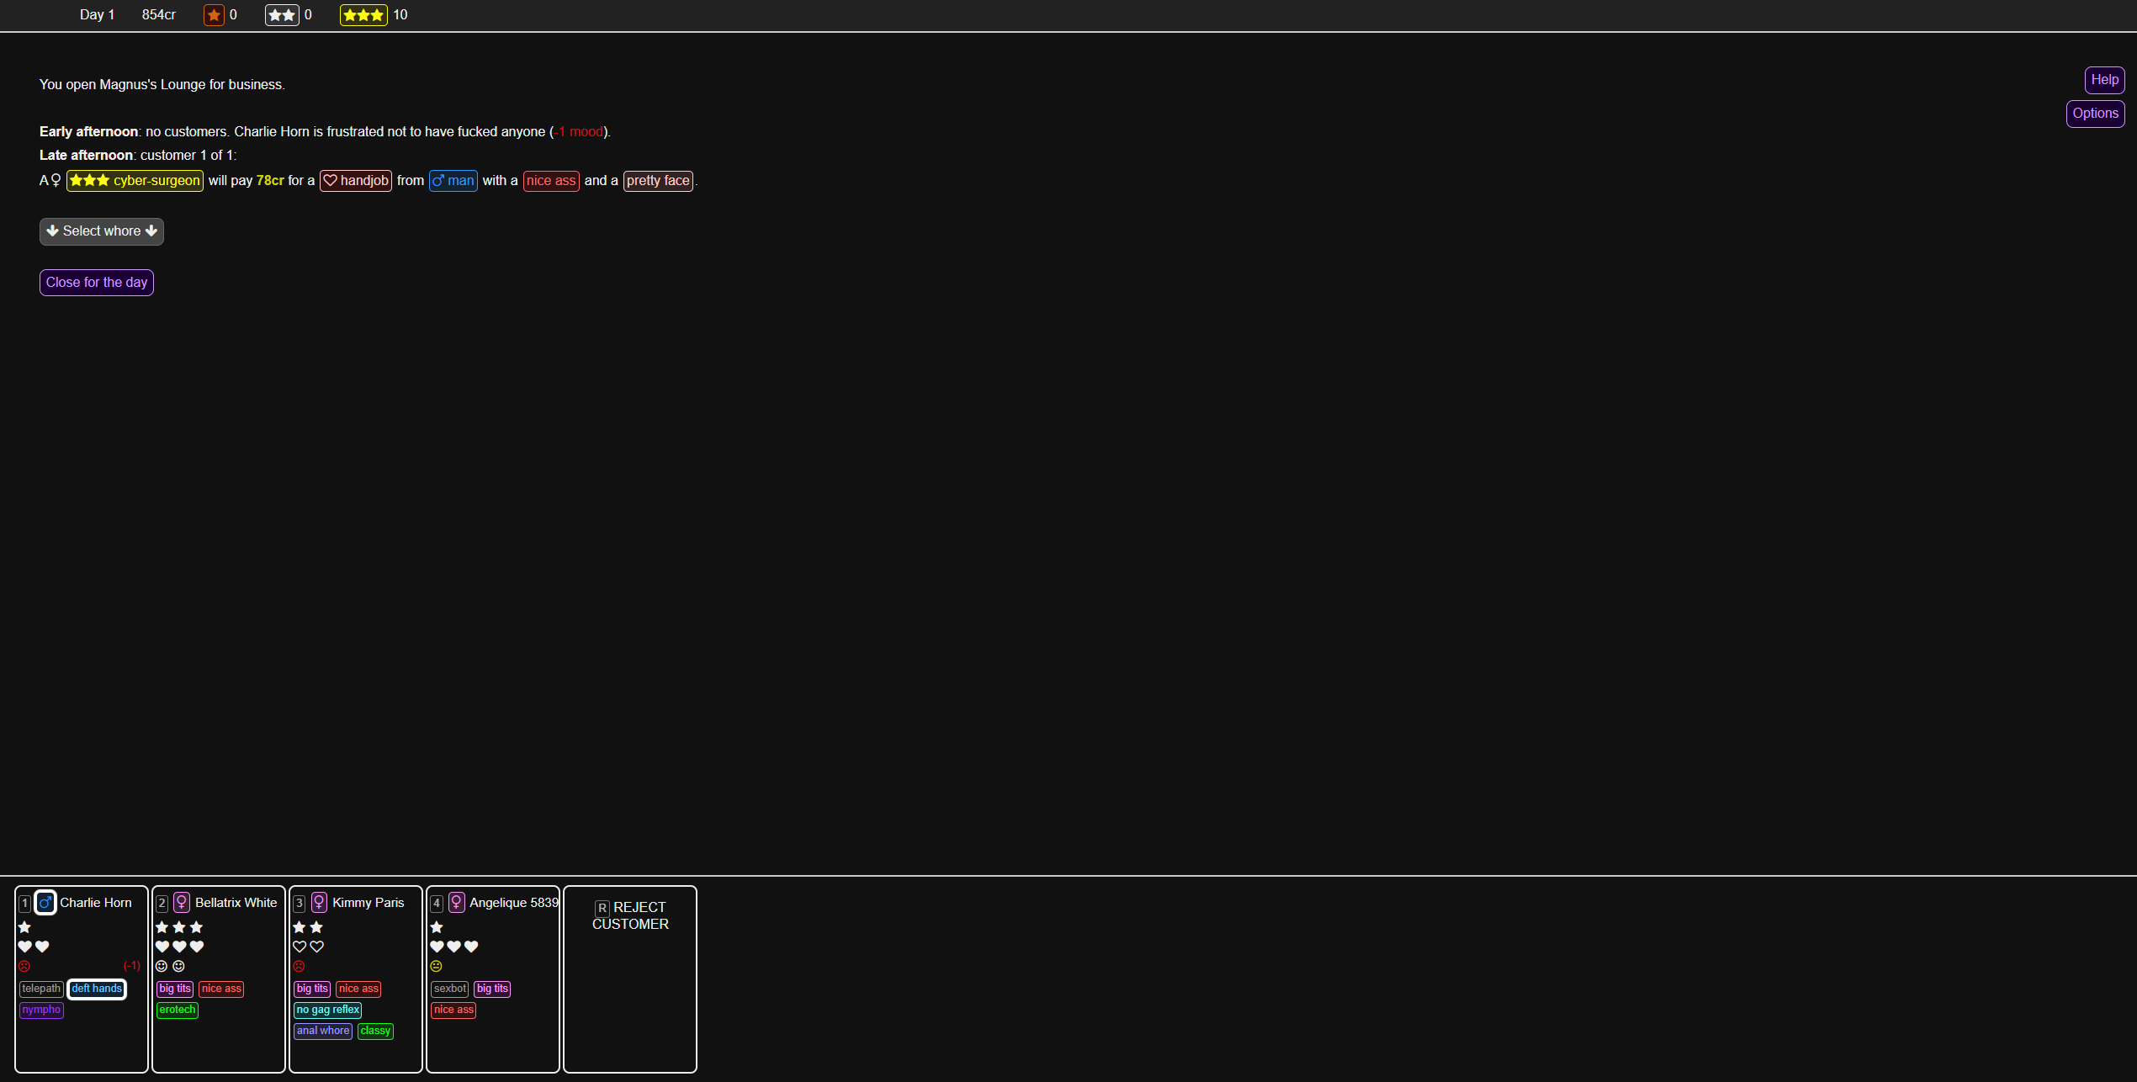Open the Help button

pos(2104,80)
